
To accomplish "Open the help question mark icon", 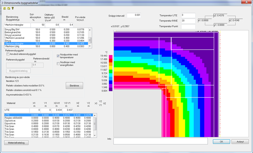I will click(x=13, y=8).
